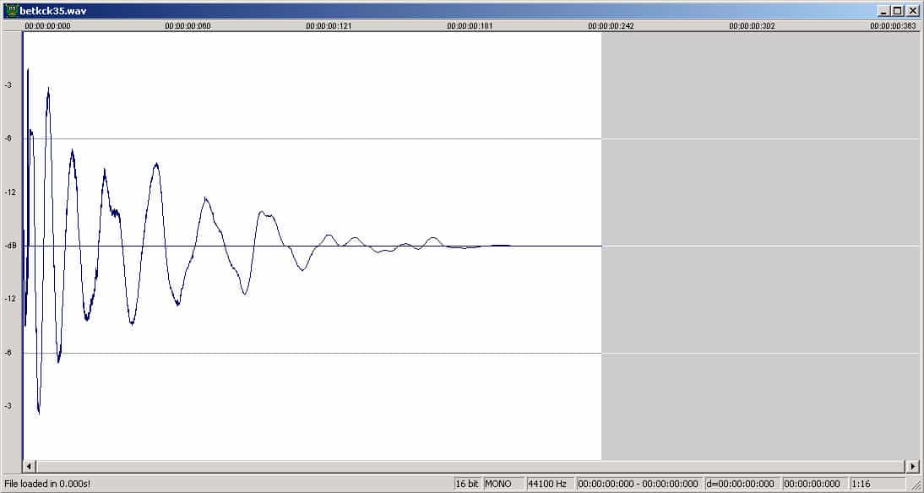Viewport: 924px width, 493px height.
Task: Click the 16 bit status field
Action: coord(468,484)
